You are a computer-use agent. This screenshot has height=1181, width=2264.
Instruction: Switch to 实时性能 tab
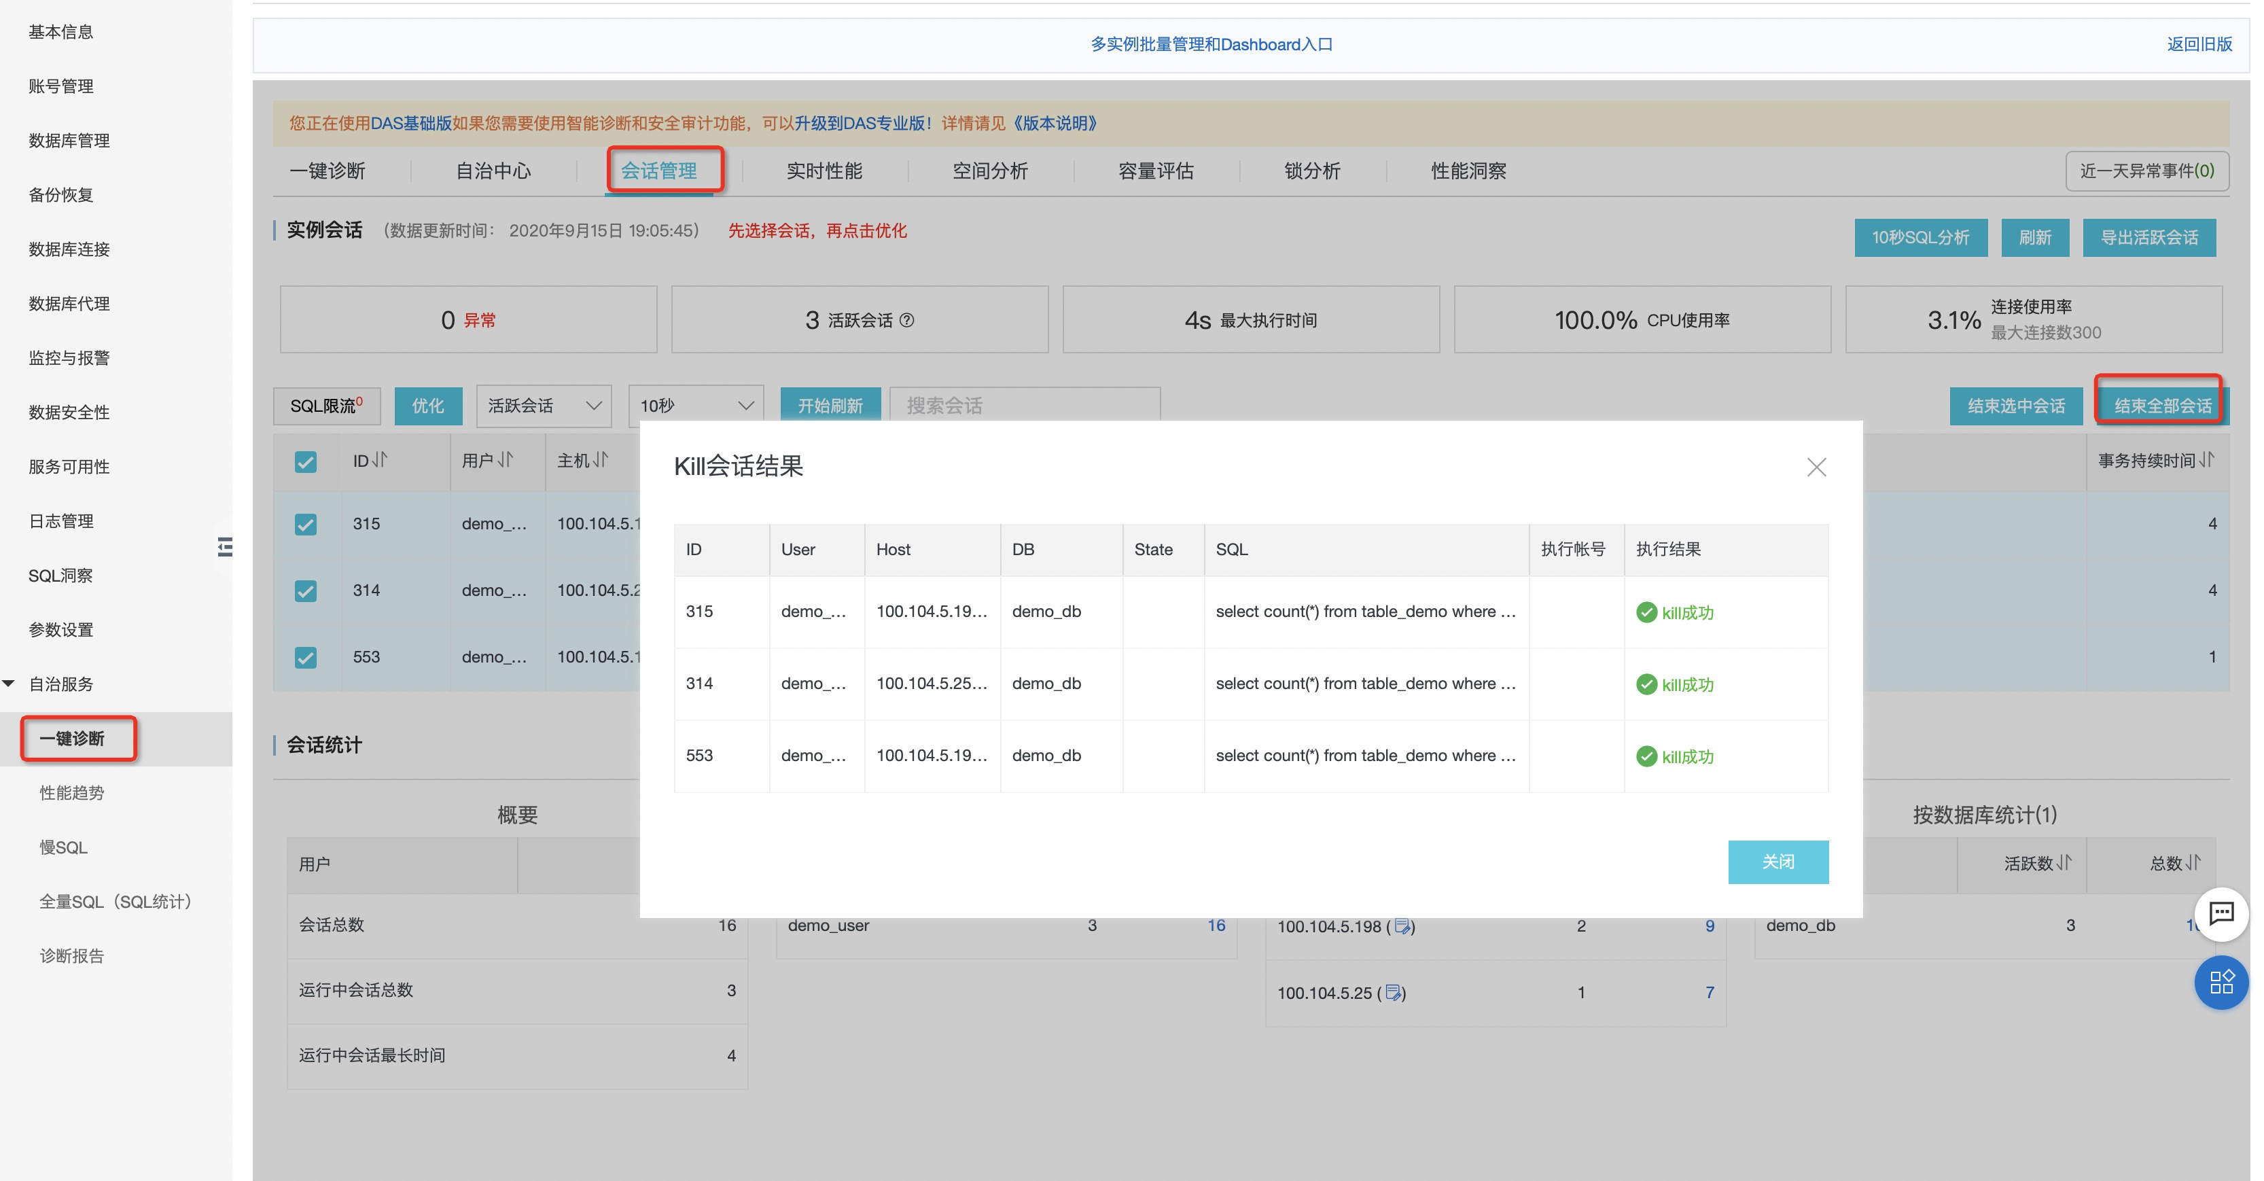click(824, 171)
